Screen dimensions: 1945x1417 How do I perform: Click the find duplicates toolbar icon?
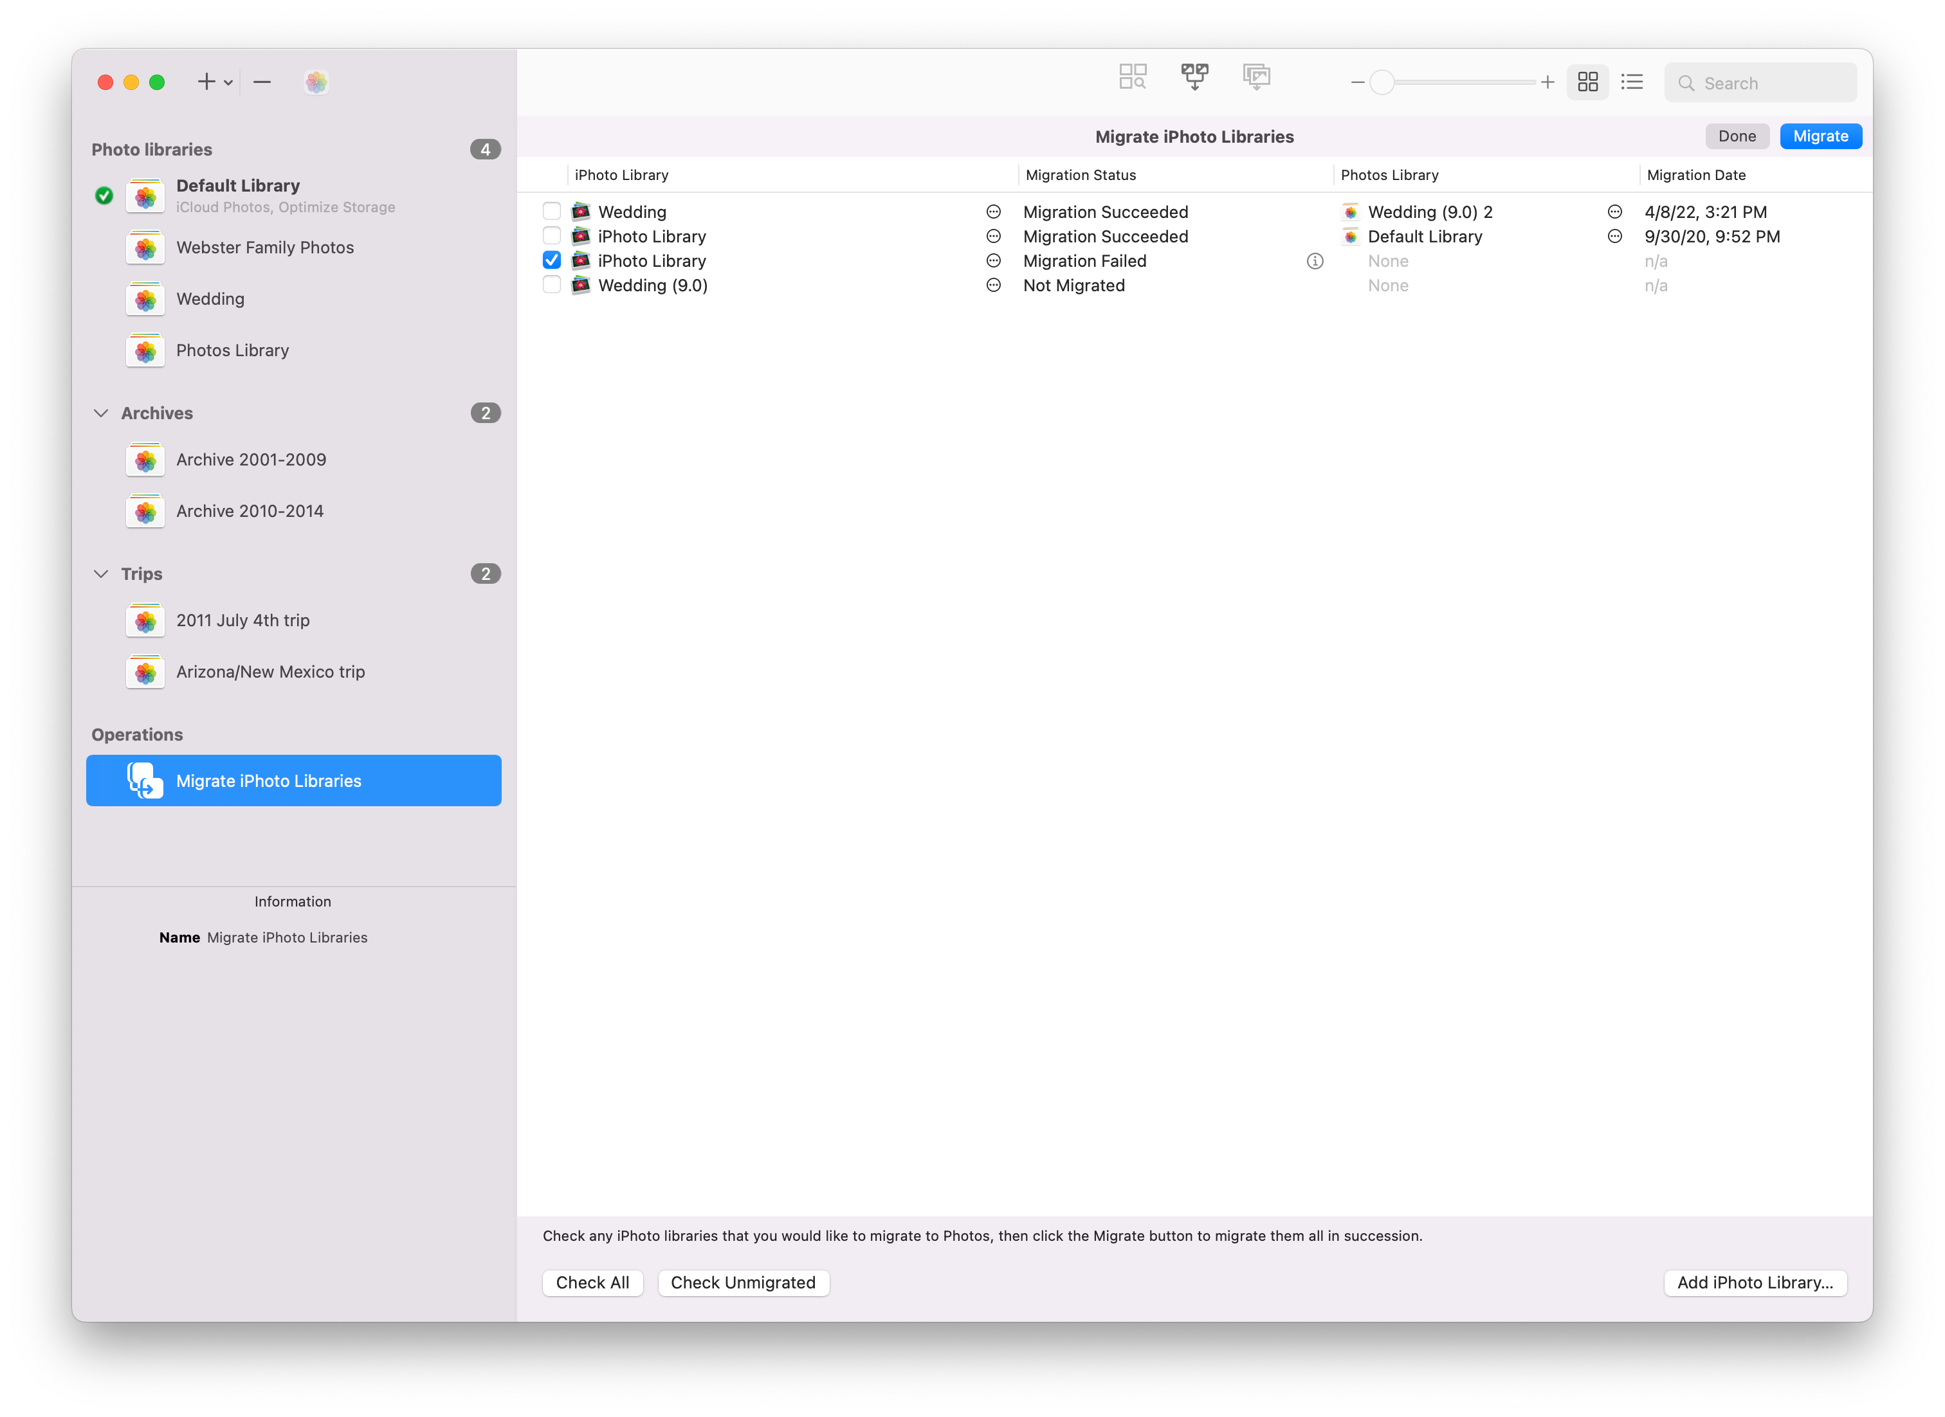coord(1133,77)
